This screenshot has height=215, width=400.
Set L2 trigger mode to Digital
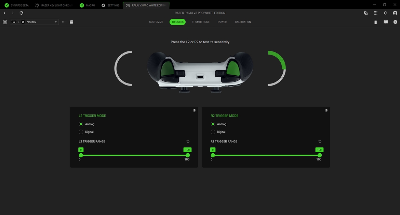click(81, 132)
